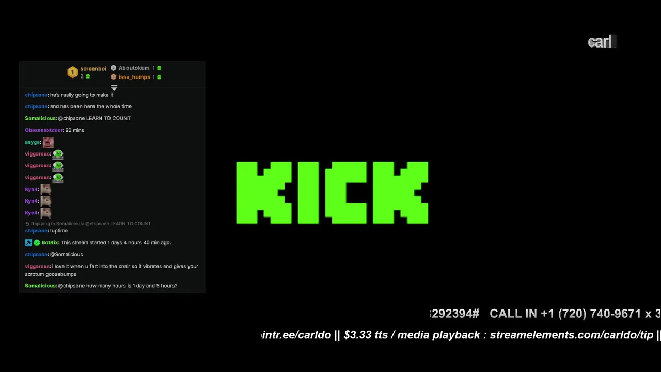Click Somalicious' name on the LEARN TO COUNT message
This screenshot has height=372, width=661.
click(40, 118)
